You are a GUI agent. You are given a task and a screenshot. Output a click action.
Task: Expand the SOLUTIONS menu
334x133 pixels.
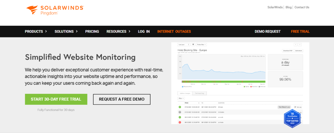[66, 32]
